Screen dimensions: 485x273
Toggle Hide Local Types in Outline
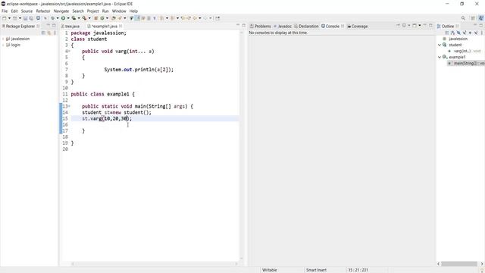click(x=476, y=33)
